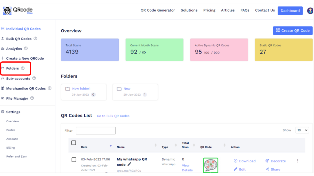Follow the Go to Bulk QR Codes link
Screen dimensions: 314x176
pos(113,116)
